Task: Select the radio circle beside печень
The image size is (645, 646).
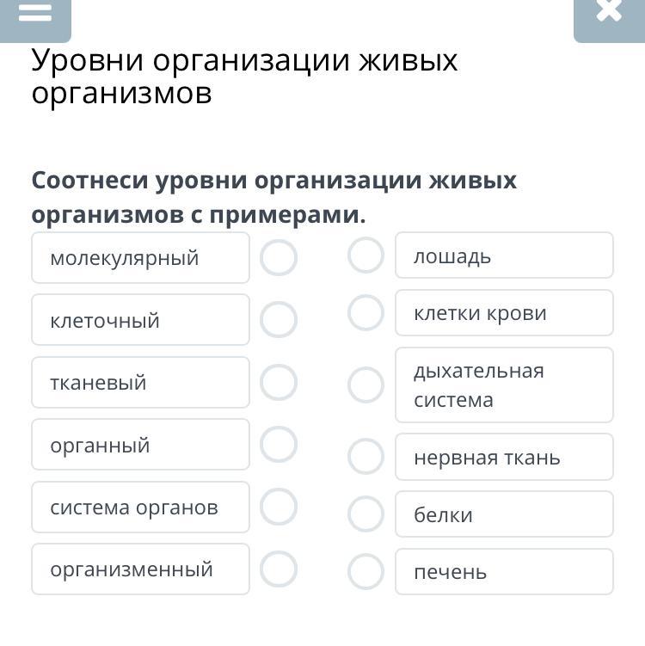Action: coord(365,572)
